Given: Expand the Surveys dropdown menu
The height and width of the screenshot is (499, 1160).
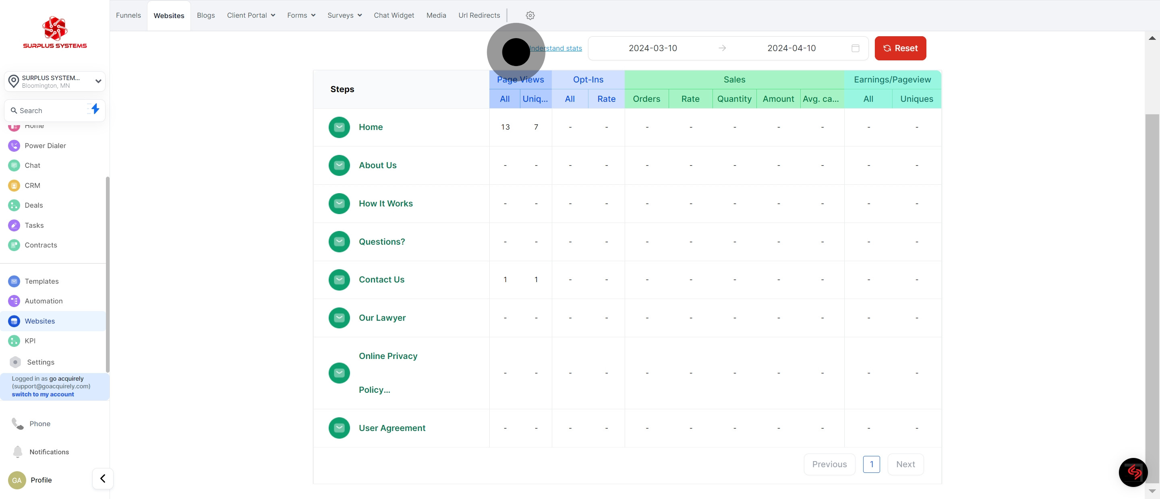Looking at the screenshot, I should [344, 15].
